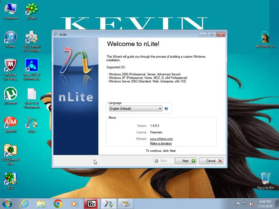
Task: Select the New Text Document file
Action: 32,98
